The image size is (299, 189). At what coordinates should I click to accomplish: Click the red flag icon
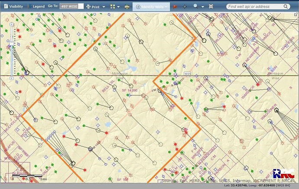pos(175,7)
